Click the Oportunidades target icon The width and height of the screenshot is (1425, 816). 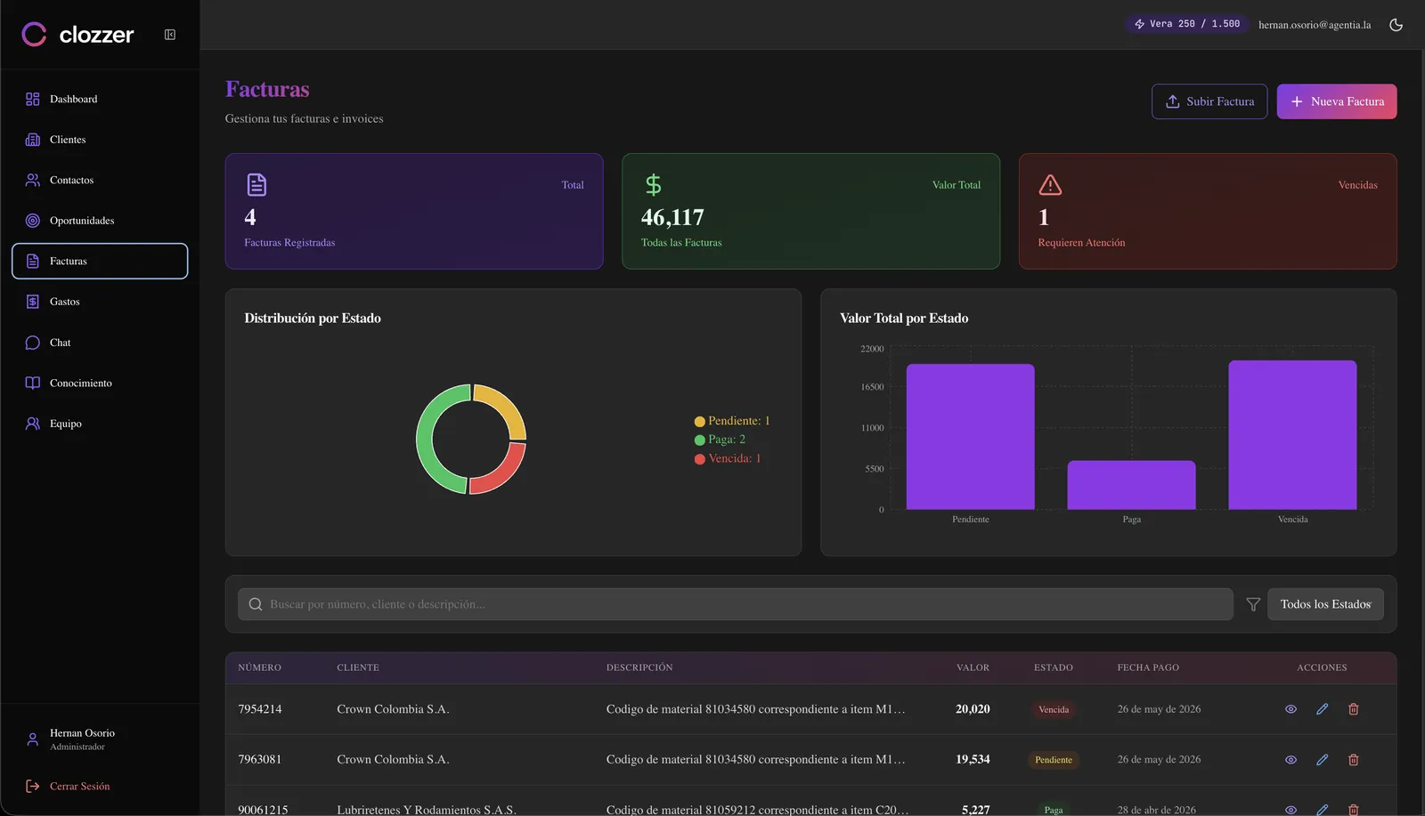click(x=33, y=221)
